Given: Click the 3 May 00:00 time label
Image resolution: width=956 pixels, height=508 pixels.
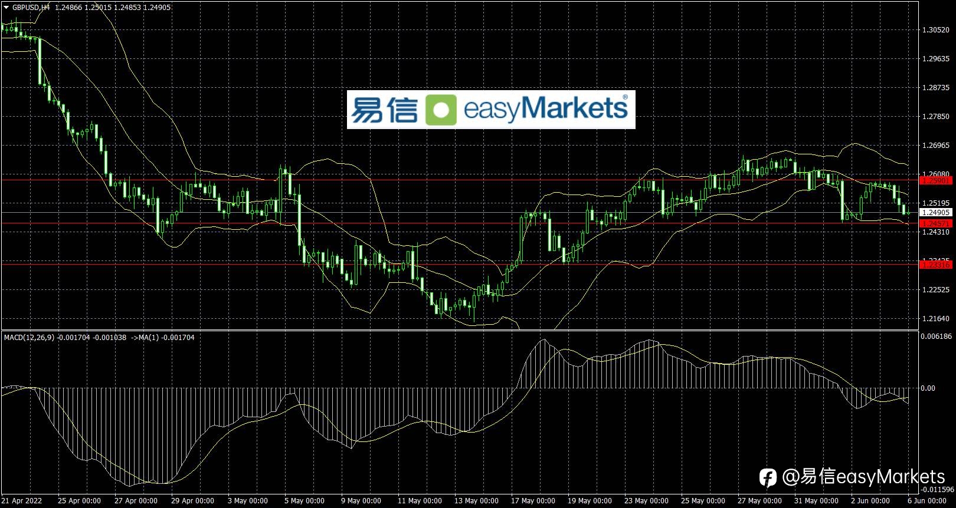Looking at the screenshot, I should coord(248,501).
